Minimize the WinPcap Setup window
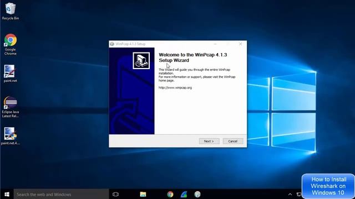355x199 pixels. [x=215, y=44]
